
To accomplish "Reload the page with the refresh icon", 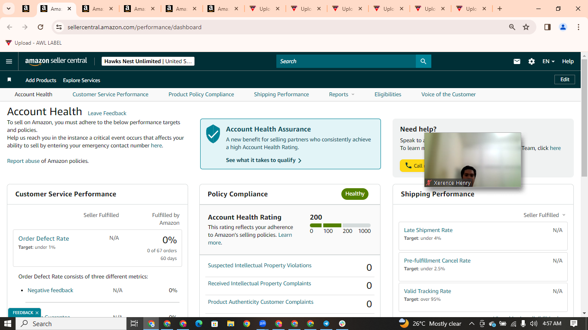I will [40, 27].
